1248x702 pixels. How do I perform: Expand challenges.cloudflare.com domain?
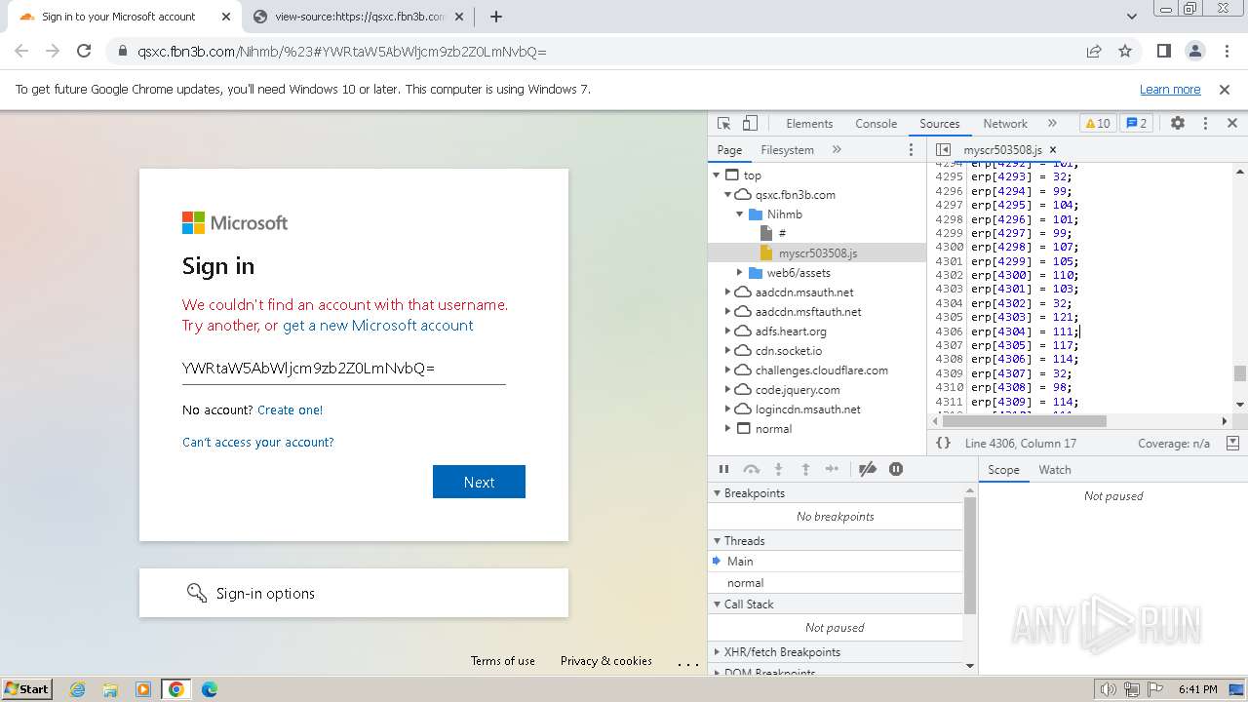727,370
